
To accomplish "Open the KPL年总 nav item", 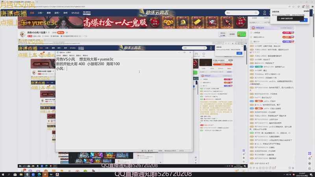I will pyautogui.click(x=75, y=13).
